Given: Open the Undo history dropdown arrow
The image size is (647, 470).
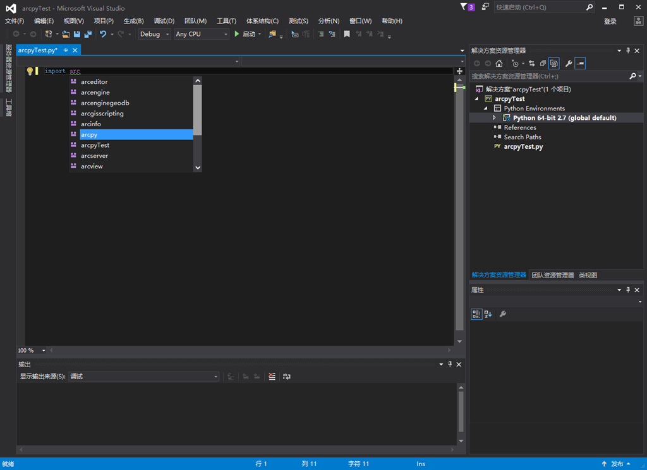Looking at the screenshot, I should click(112, 34).
